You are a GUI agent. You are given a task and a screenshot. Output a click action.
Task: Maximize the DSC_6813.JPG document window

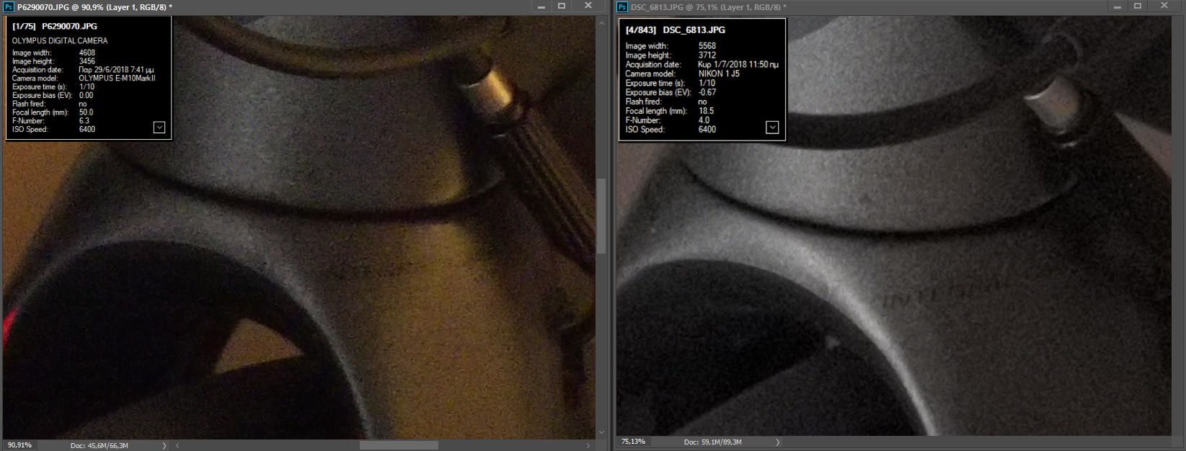(1138, 6)
